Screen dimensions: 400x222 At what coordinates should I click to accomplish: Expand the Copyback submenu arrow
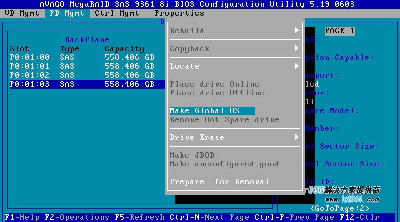tap(297, 48)
